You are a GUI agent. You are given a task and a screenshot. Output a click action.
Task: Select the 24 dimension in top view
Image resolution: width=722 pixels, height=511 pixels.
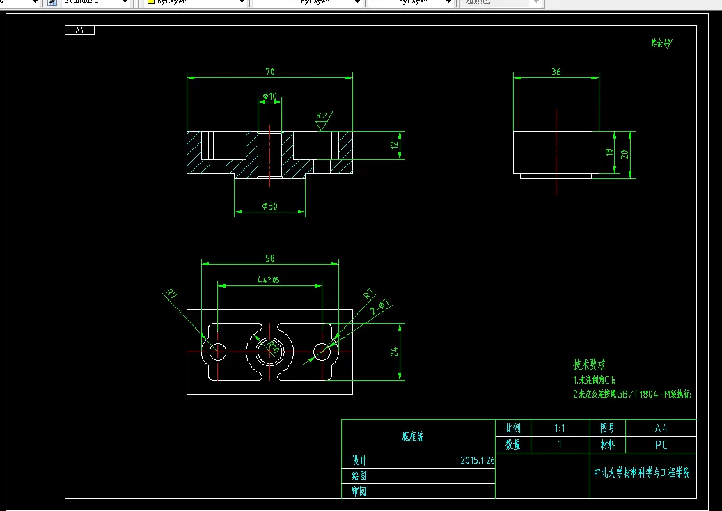394,352
